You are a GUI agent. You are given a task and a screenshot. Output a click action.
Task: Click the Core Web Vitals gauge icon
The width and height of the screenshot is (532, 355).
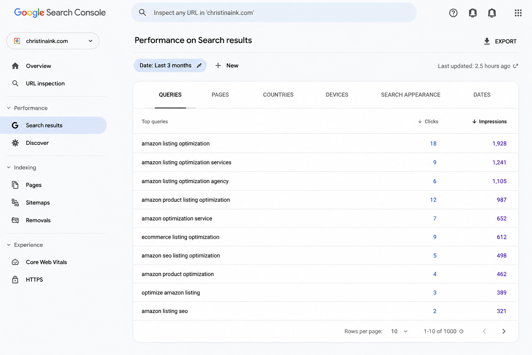(x=15, y=262)
